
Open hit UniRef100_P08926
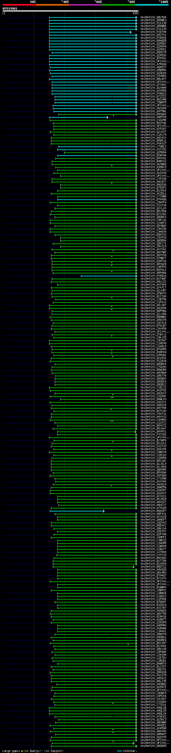tap(153, 38)
